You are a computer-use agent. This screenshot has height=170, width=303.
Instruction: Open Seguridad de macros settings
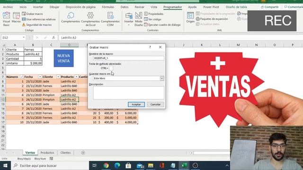tap(37, 25)
